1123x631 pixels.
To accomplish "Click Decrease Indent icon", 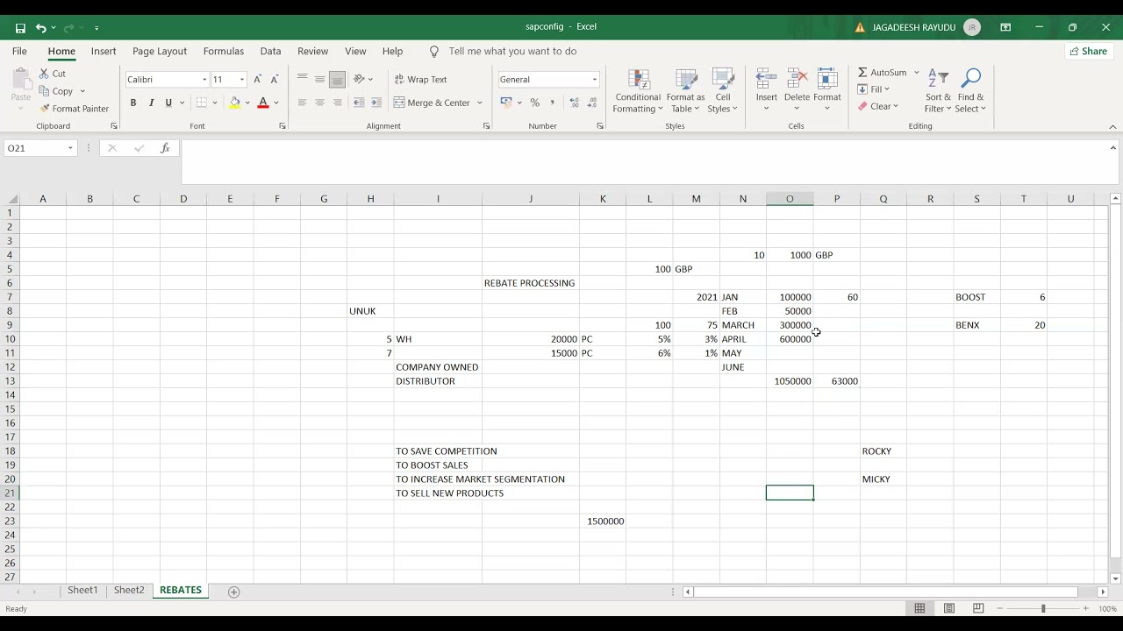I will click(x=359, y=103).
